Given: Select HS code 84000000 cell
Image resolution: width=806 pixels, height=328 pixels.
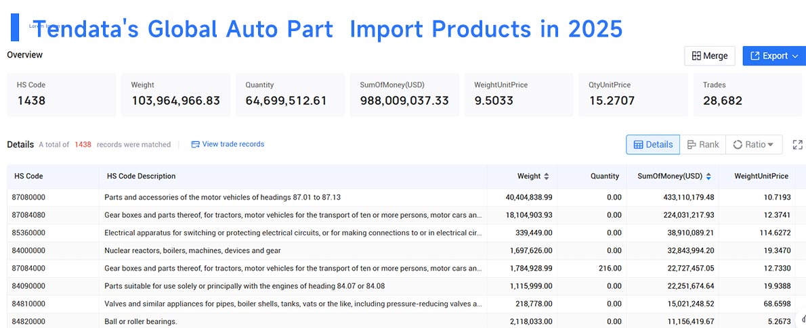Looking at the screenshot, I should click(30, 250).
